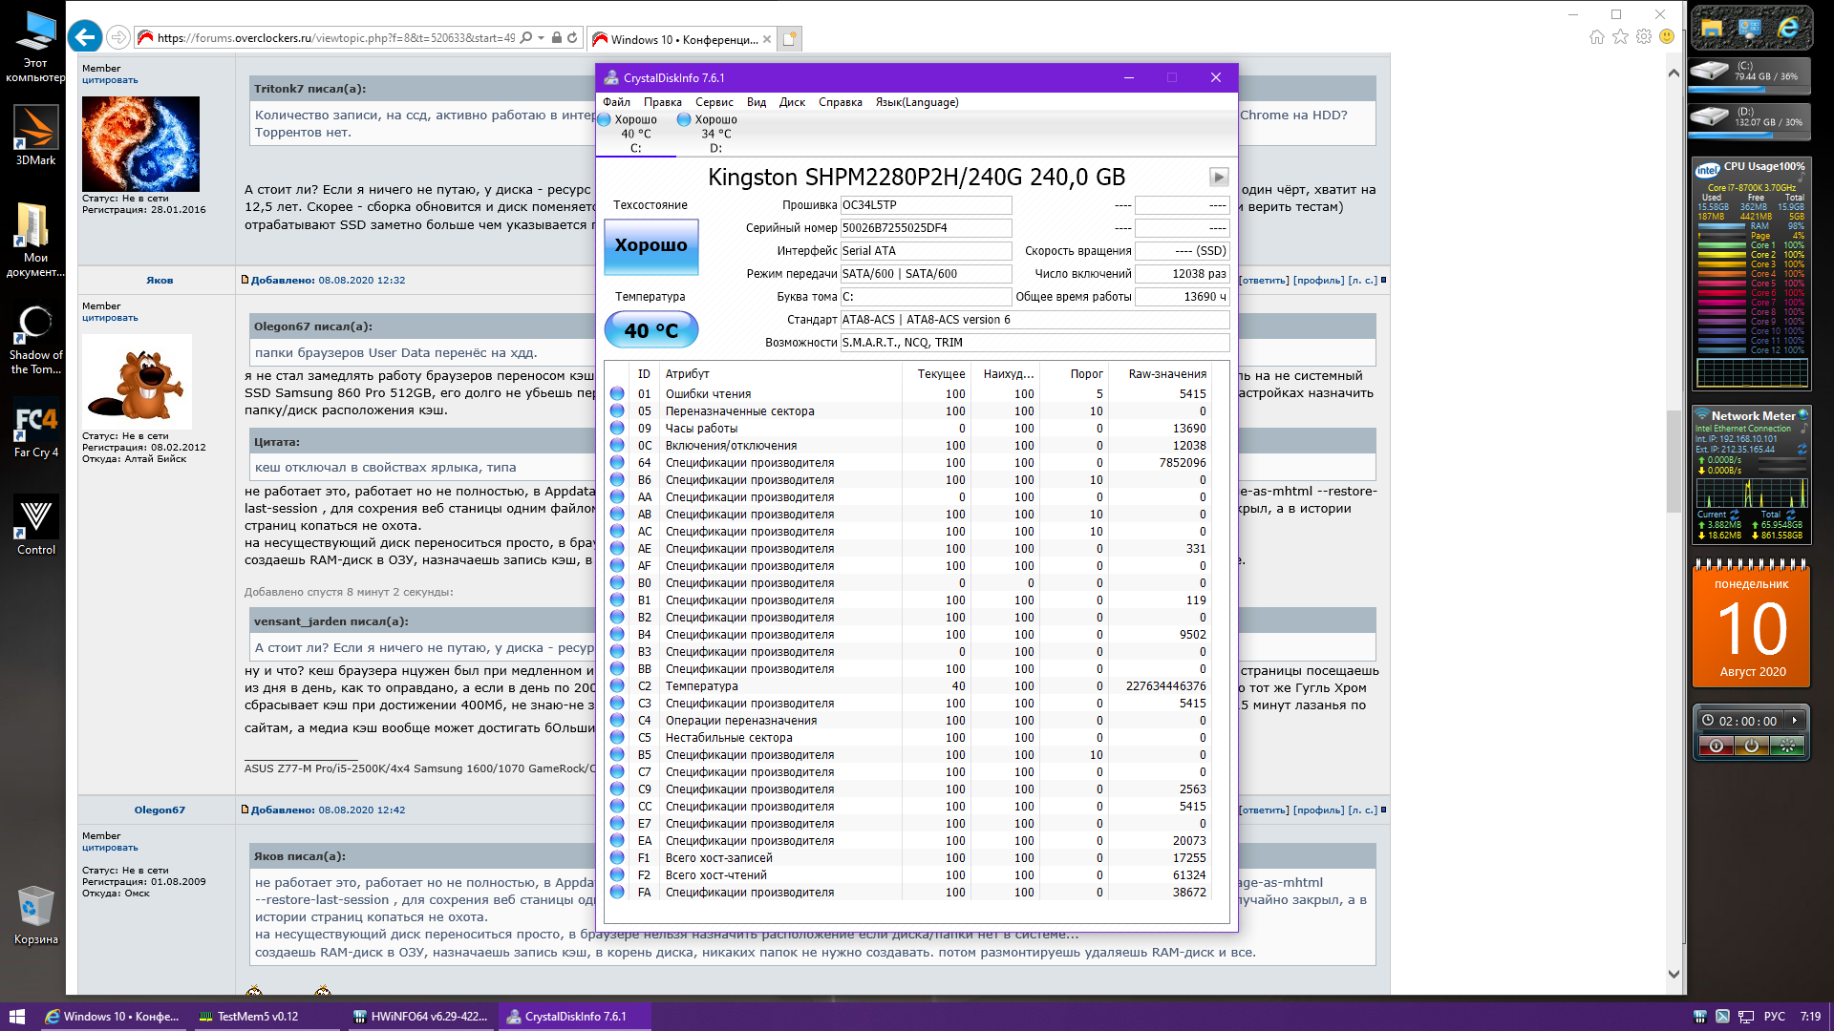This screenshot has height=1031, width=1834.
Task: Launch Internet Explorer from sidebar gadget
Action: [x=1788, y=28]
